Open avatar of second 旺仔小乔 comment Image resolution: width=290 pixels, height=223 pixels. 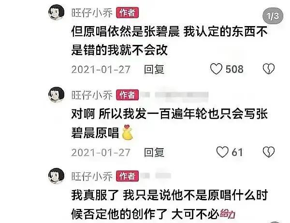(57, 95)
